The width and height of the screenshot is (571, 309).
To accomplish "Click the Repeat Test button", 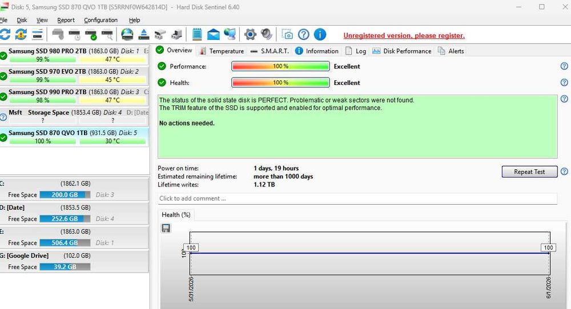I will 529,172.
